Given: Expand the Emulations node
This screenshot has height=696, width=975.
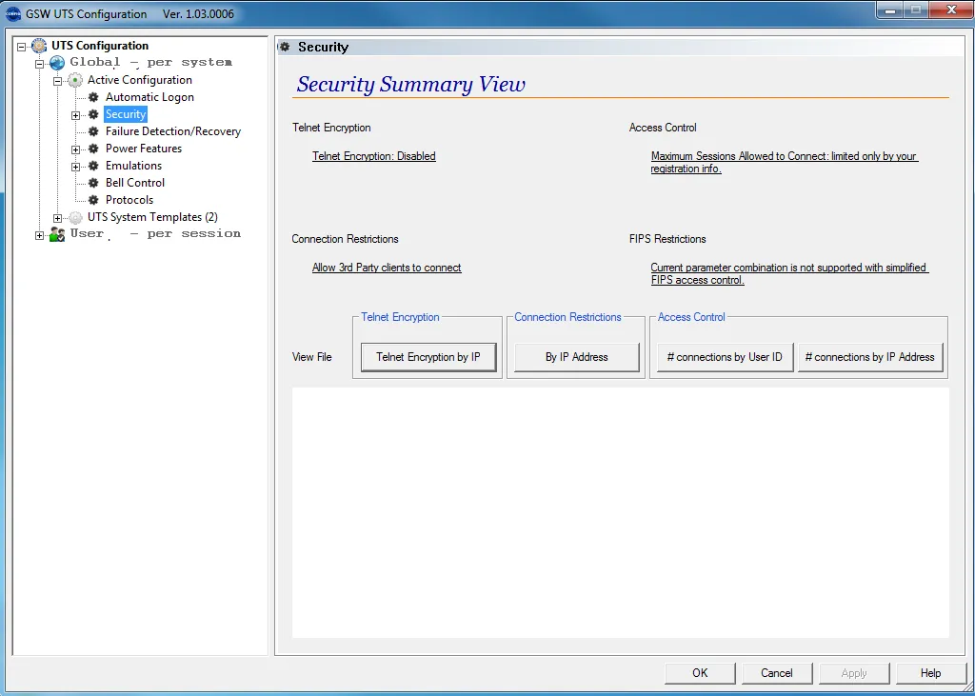Looking at the screenshot, I should 75,167.
